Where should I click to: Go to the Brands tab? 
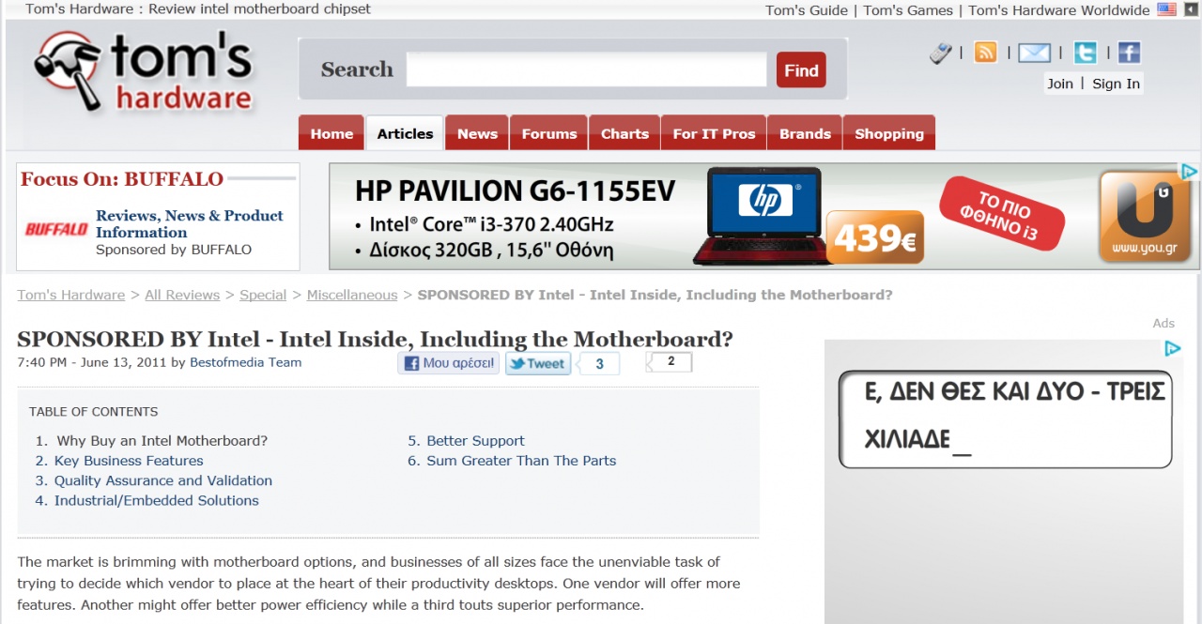click(805, 133)
